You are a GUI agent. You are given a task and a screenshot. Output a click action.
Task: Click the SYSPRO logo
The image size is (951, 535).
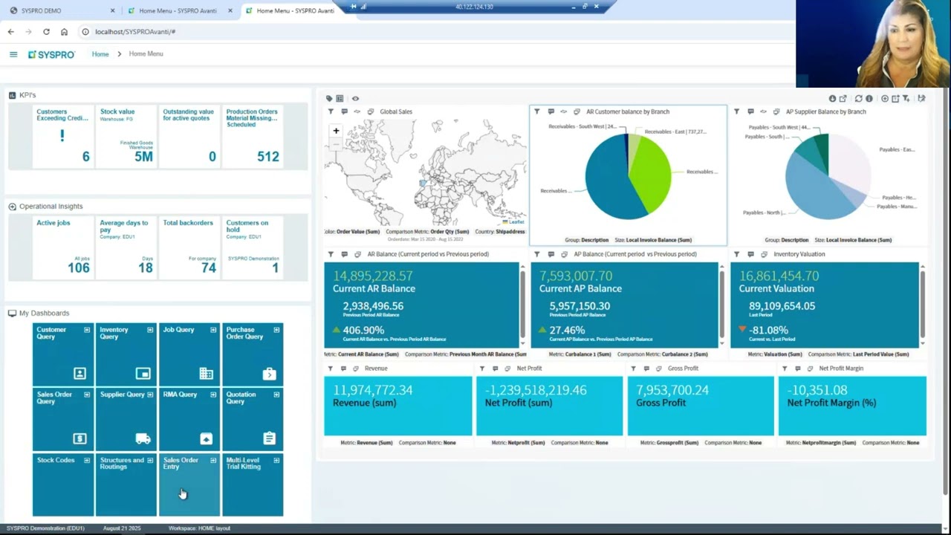pos(51,54)
